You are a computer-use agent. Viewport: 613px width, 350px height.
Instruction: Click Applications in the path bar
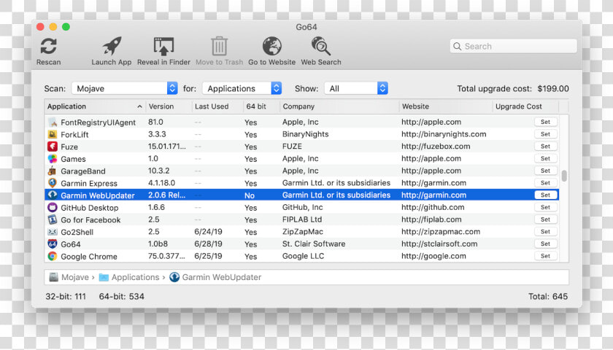tap(135, 277)
